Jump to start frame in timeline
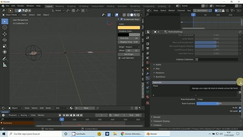The height and width of the screenshot is (137, 243). coord(64,115)
